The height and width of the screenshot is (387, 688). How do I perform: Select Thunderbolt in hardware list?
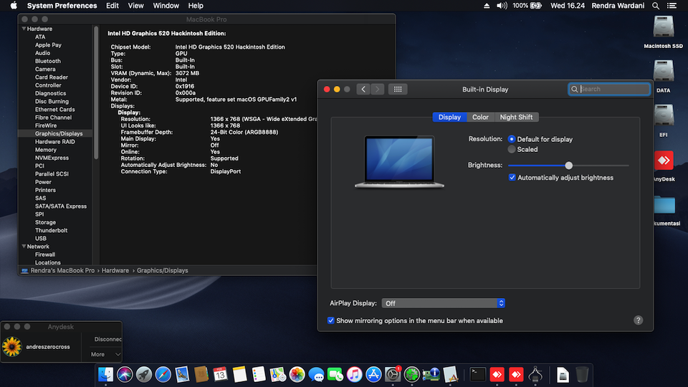[x=52, y=230]
